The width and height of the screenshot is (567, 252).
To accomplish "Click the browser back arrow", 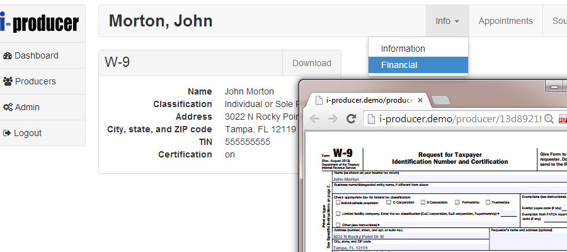I will point(314,118).
